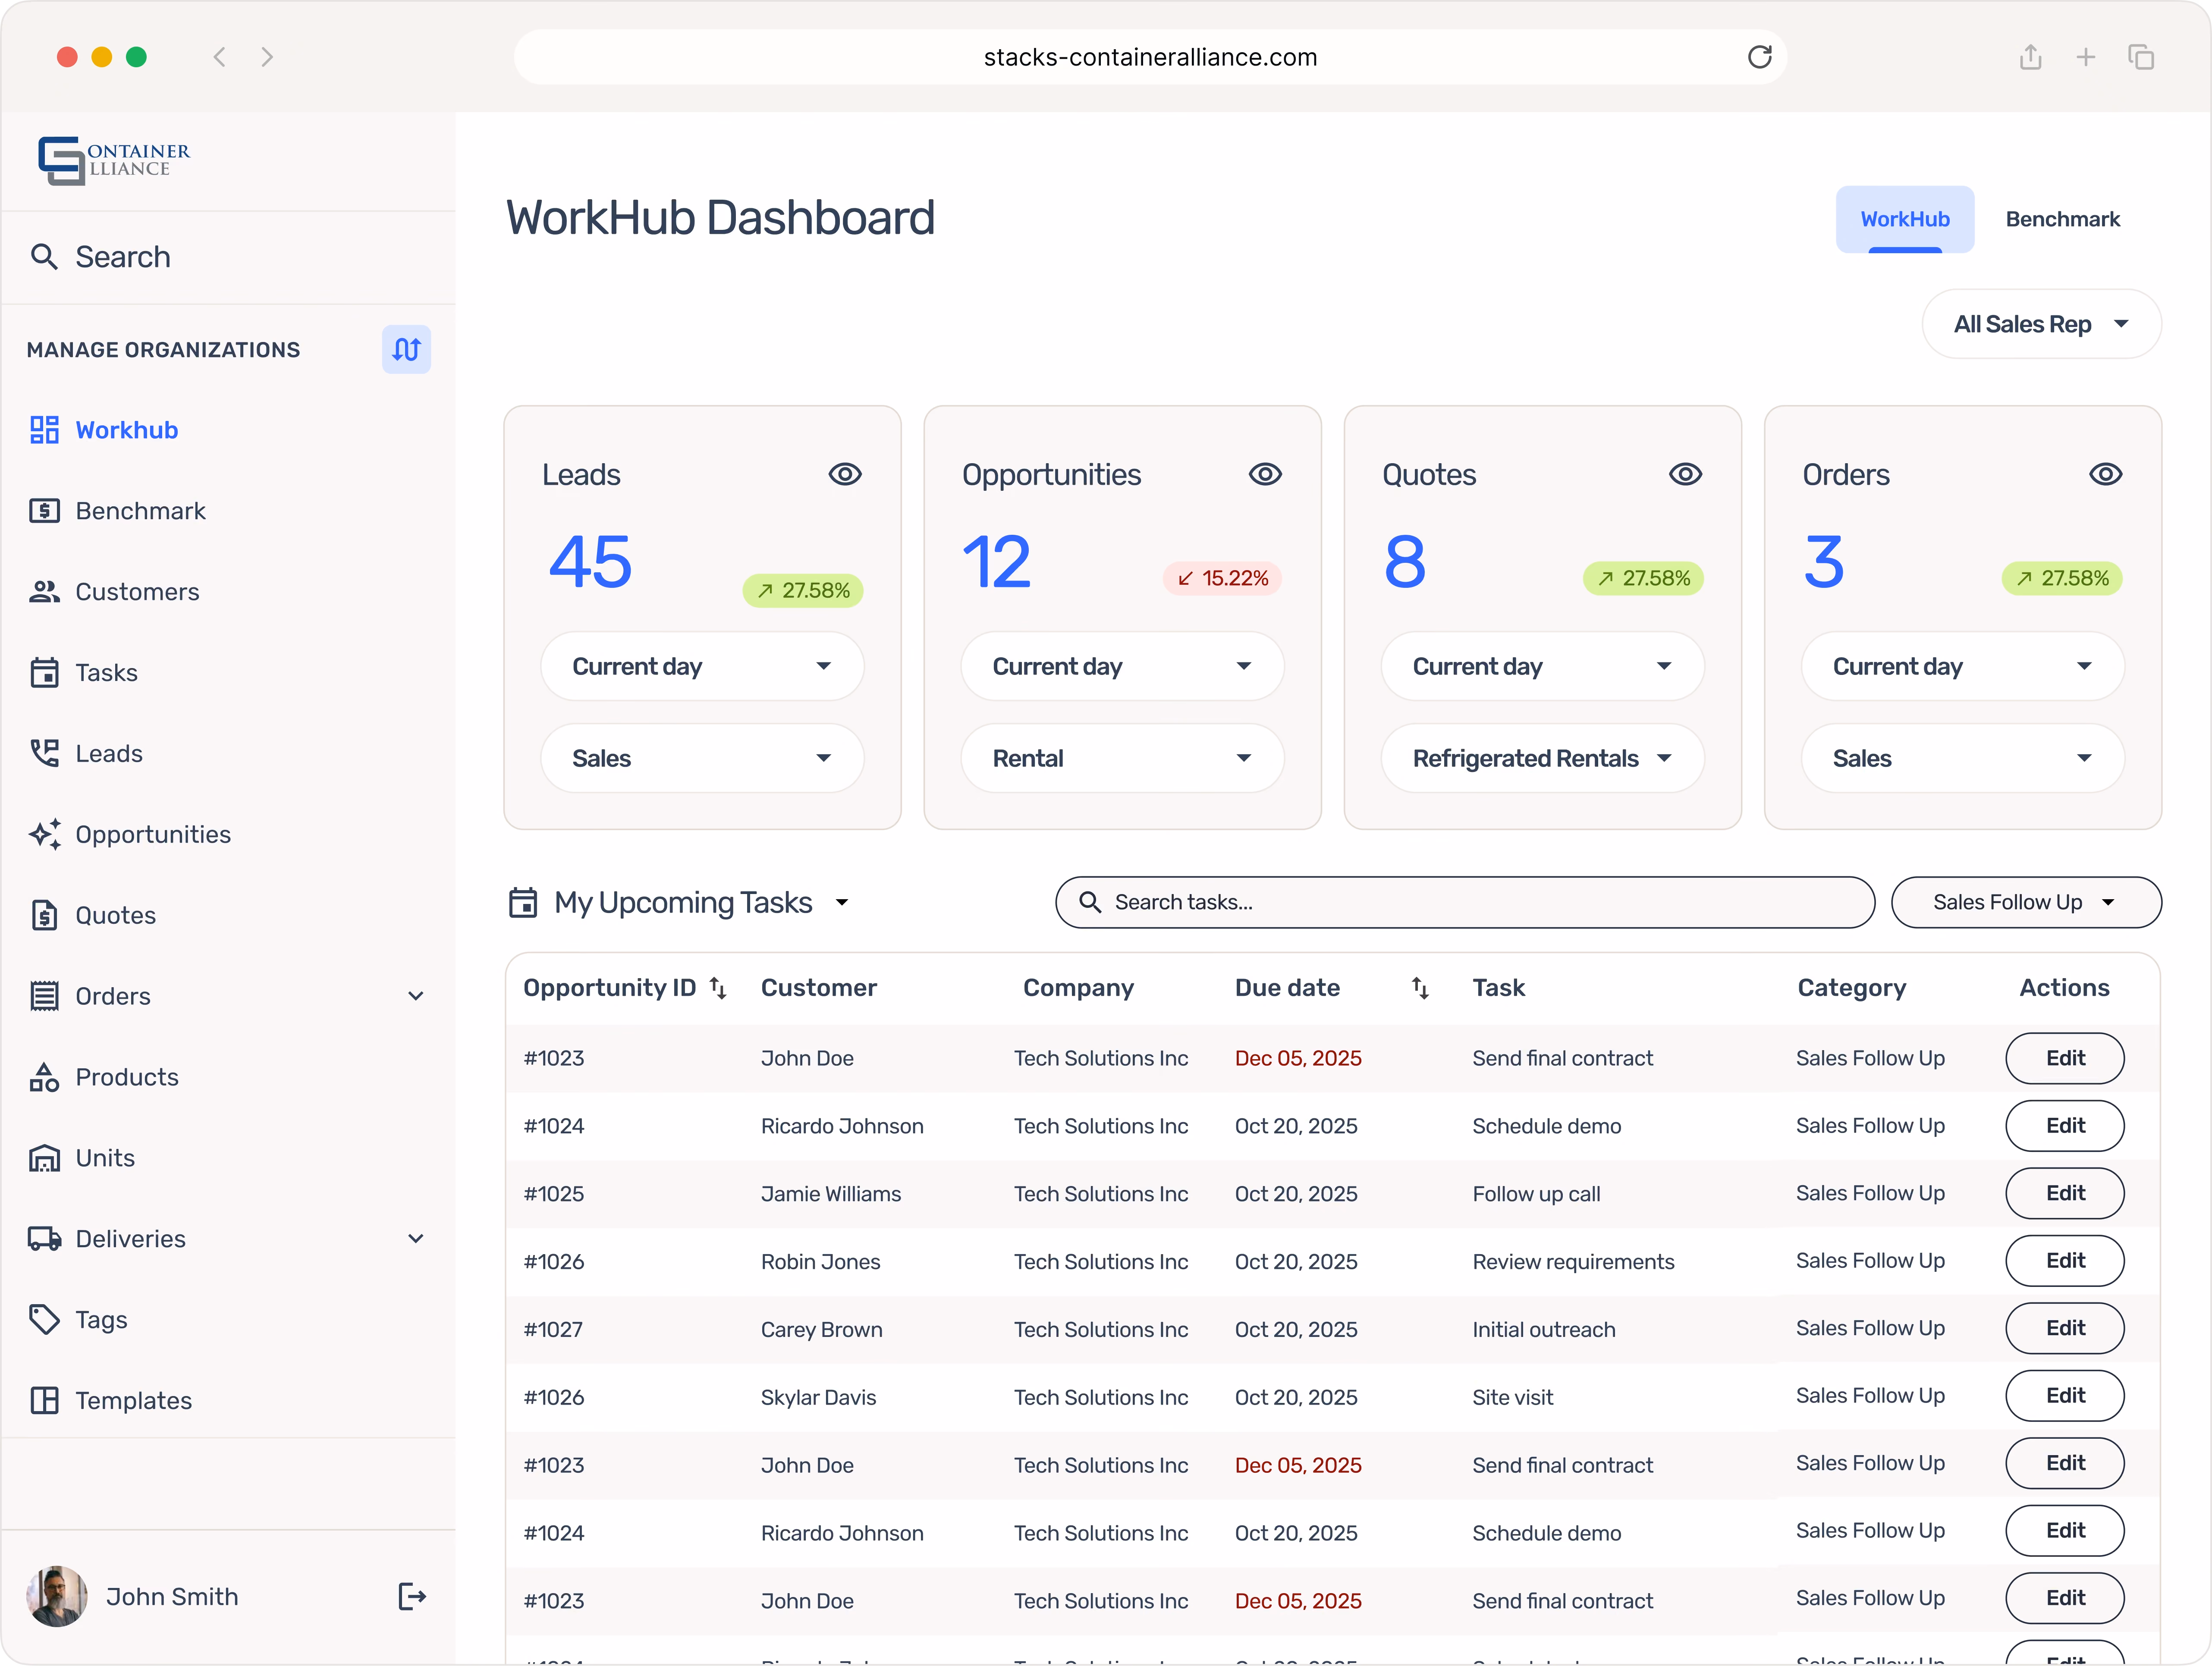Edit the Carey Brown Initial outreach task
Image resolution: width=2212 pixels, height=1666 pixels.
coord(2064,1328)
